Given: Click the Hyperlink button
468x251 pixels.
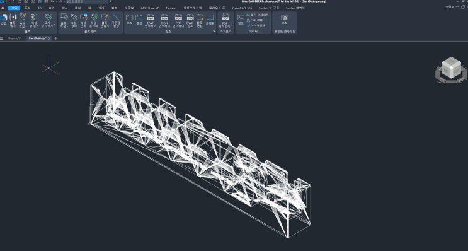Looking at the screenshot, I should (256, 26).
